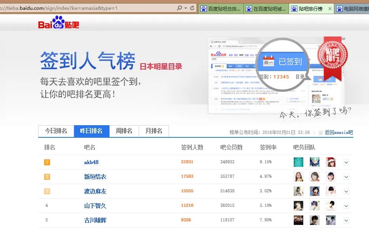Expand the 古川雄辉 row team dropdown
369x230 pixels.
pos(346,221)
